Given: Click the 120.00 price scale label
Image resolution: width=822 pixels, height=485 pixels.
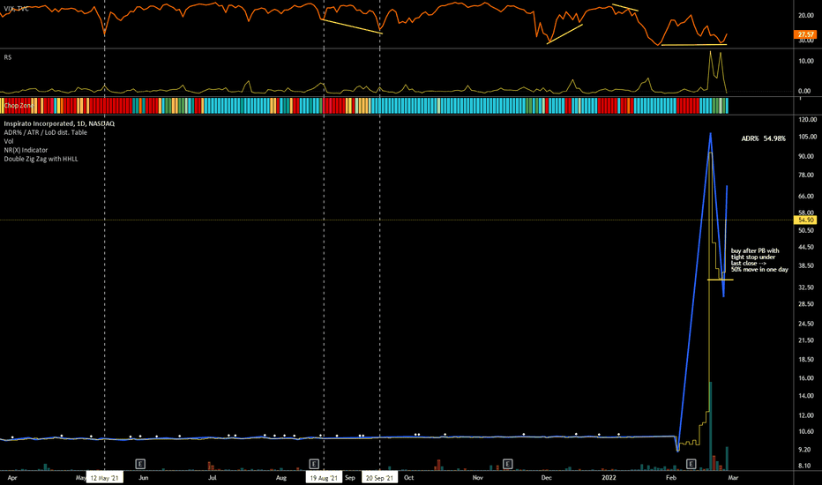Looking at the screenshot, I should tap(807, 120).
